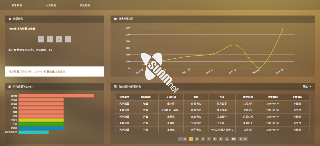Click the green bar for 王诺
The width and height of the screenshot is (320, 146).
41,124
